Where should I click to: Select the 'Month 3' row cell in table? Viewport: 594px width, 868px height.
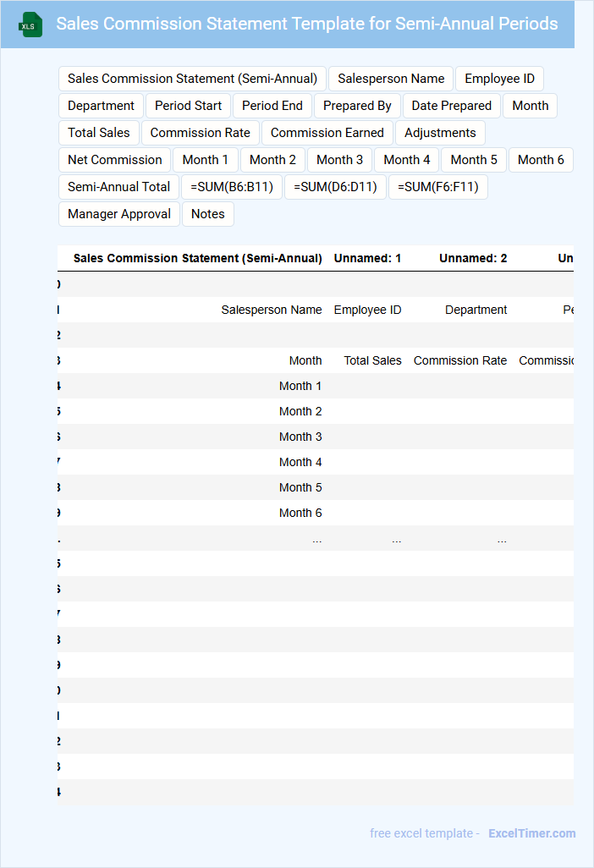point(300,437)
